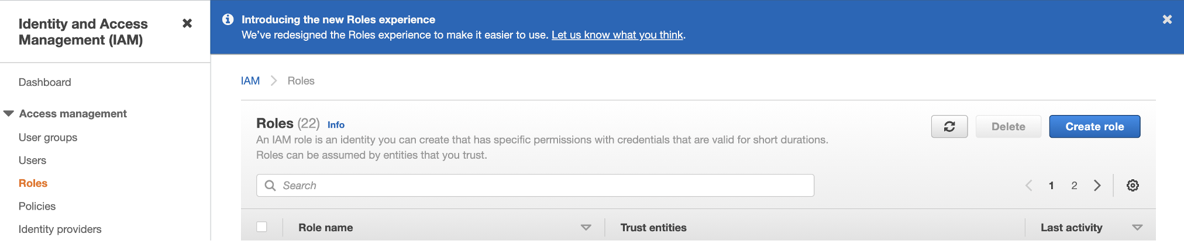This screenshot has height=244, width=1184.
Task: Click the info icon in the banner
Action: tap(228, 19)
